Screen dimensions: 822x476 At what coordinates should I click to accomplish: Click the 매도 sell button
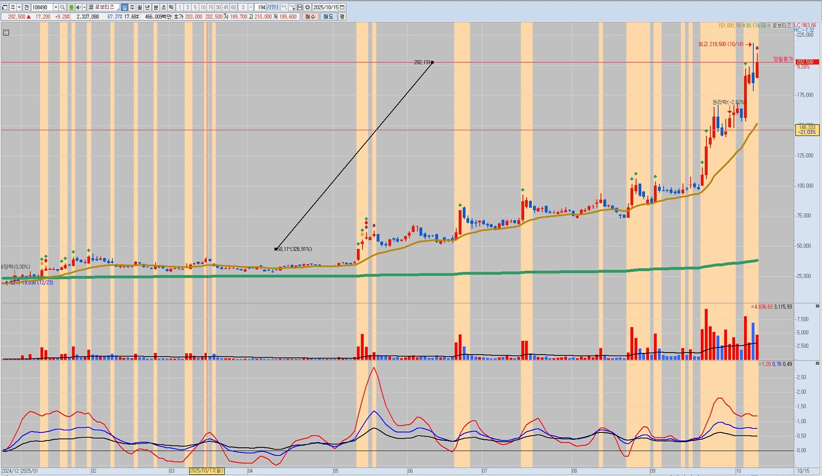point(328,17)
